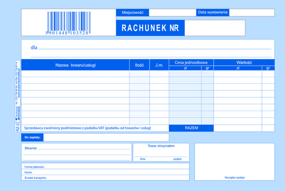
Task: Click the printer logo on the left edge
Action: (x=18, y=114)
